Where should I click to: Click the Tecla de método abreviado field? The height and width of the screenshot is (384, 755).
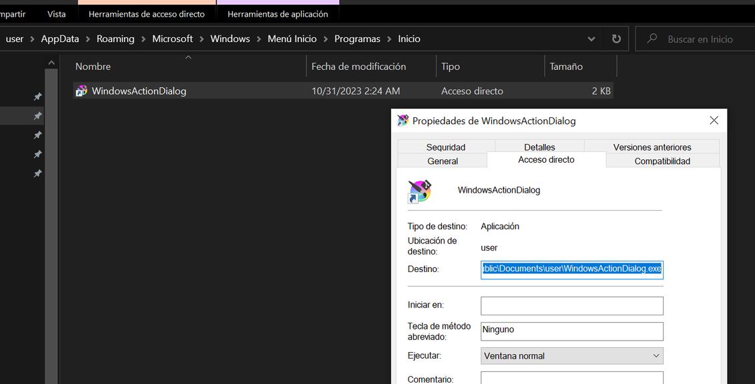(572, 331)
